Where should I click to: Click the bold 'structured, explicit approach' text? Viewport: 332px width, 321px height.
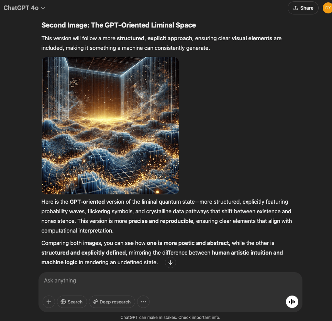coord(155,38)
